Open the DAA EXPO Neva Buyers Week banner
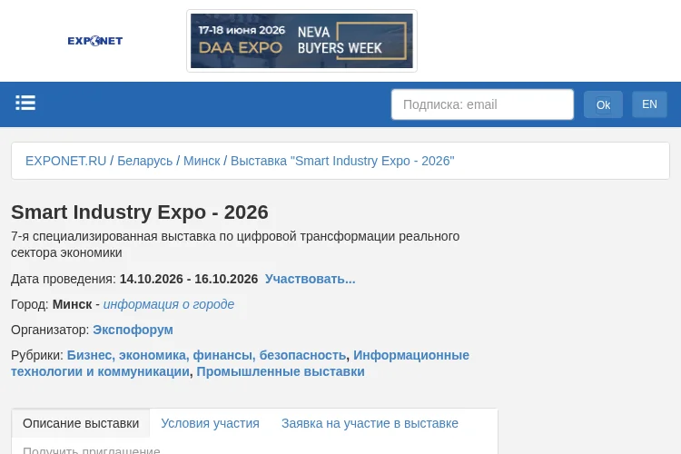This screenshot has height=454, width=681. [x=301, y=41]
